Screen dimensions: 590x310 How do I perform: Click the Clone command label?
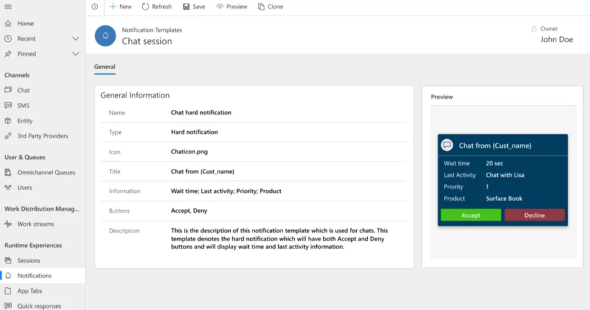276,6
